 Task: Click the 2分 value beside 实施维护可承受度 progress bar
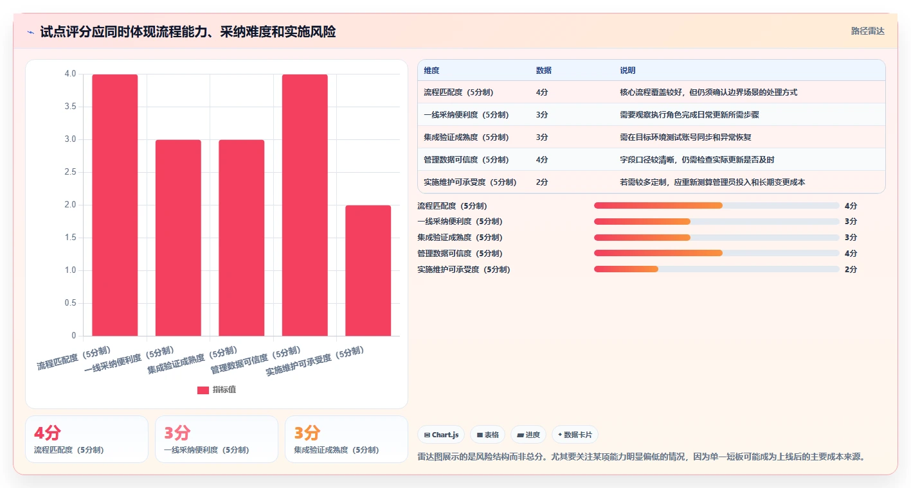pyautogui.click(x=851, y=270)
